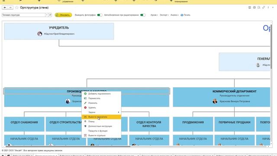The width and height of the screenshot is (277, 156).
Task: Add Оргструктура (стена) to favorites star
Action: click(x=17, y=8)
